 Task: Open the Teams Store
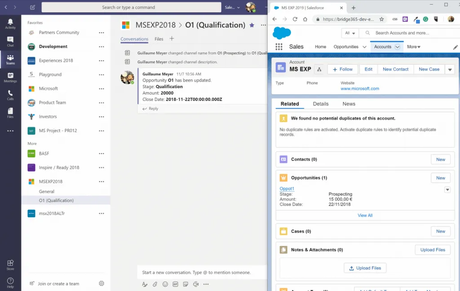pos(10,265)
